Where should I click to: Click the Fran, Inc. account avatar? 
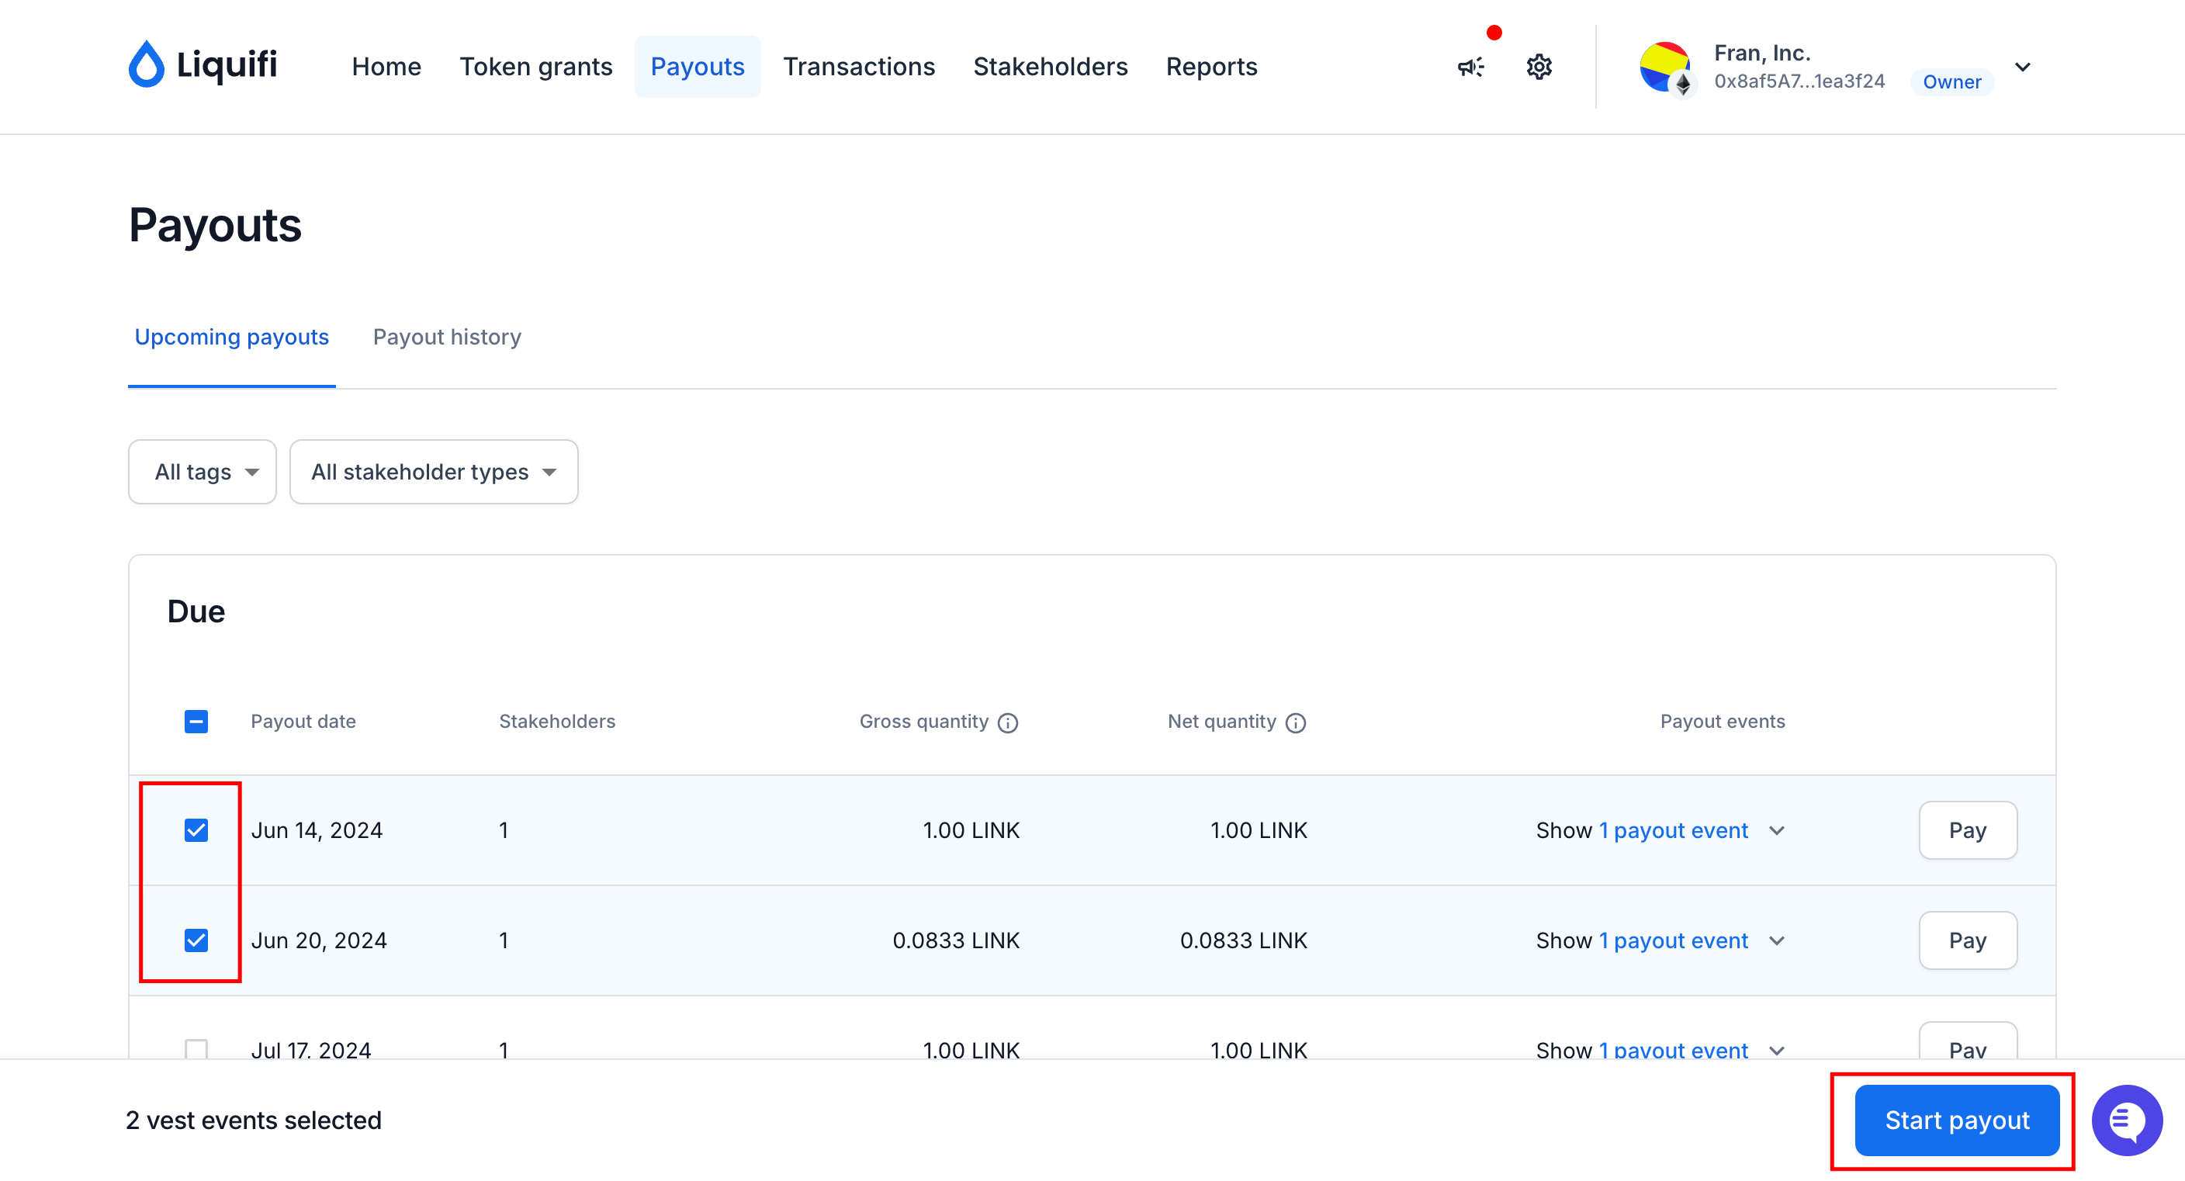click(x=1665, y=67)
